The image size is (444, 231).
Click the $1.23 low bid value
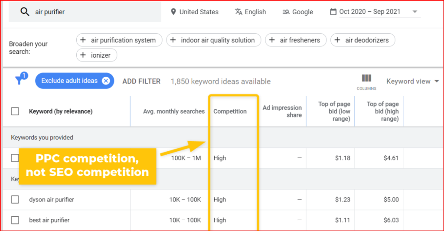pos(343,199)
